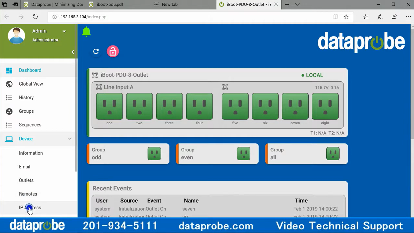The height and width of the screenshot is (233, 414).
Task: Switch to the iboot-pdu.pdf browser tab
Action: (110, 5)
